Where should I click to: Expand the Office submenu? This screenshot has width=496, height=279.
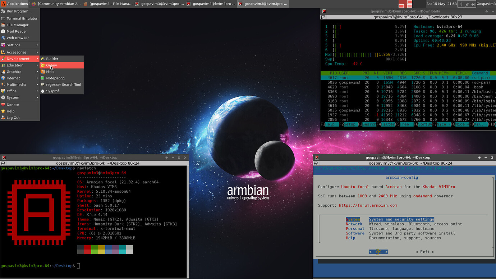point(20,91)
